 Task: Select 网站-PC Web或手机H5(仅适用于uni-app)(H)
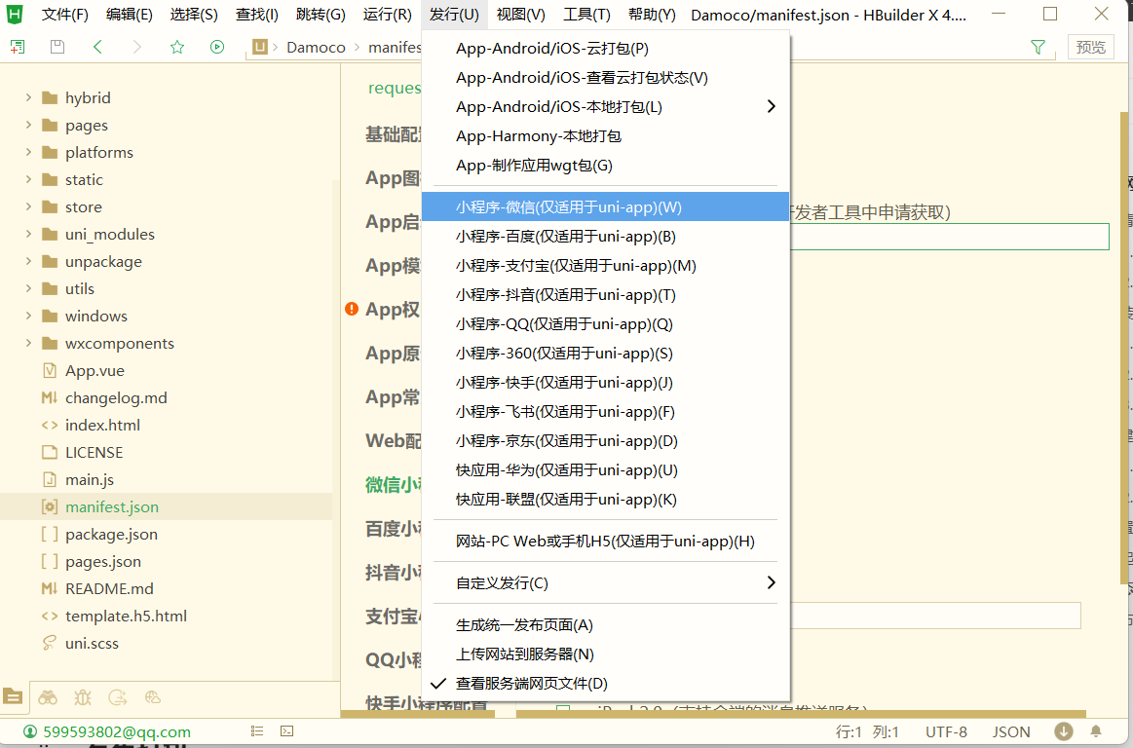(606, 541)
